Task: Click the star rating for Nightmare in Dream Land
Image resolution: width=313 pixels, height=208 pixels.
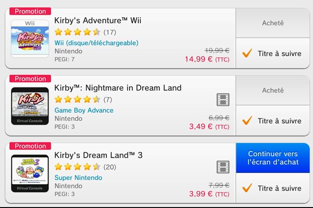Action: [77, 99]
